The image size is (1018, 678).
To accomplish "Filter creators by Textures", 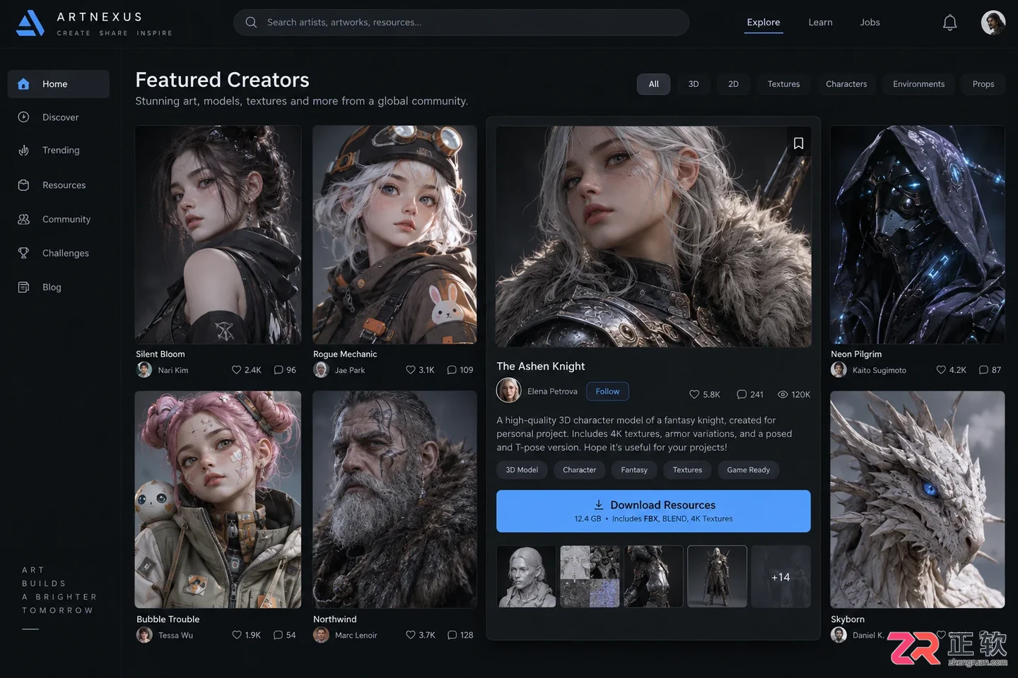I will tap(783, 84).
